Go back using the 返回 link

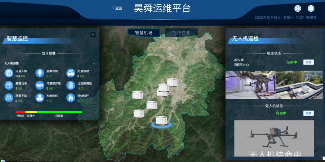[117, 8]
